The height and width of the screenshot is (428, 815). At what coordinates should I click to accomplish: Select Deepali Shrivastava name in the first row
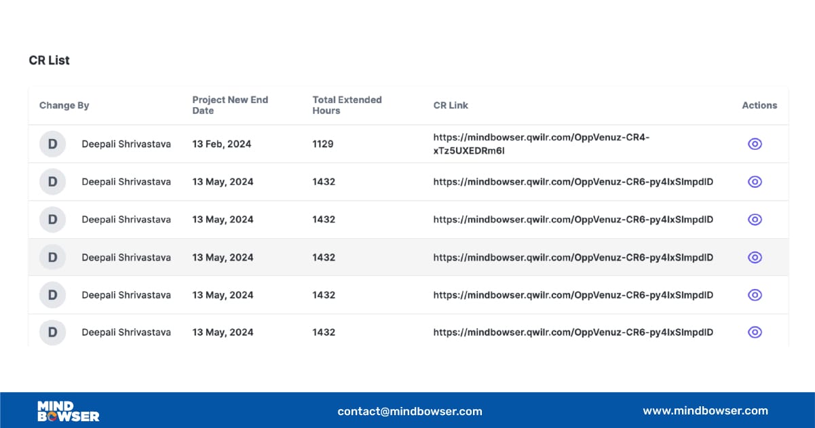[126, 144]
